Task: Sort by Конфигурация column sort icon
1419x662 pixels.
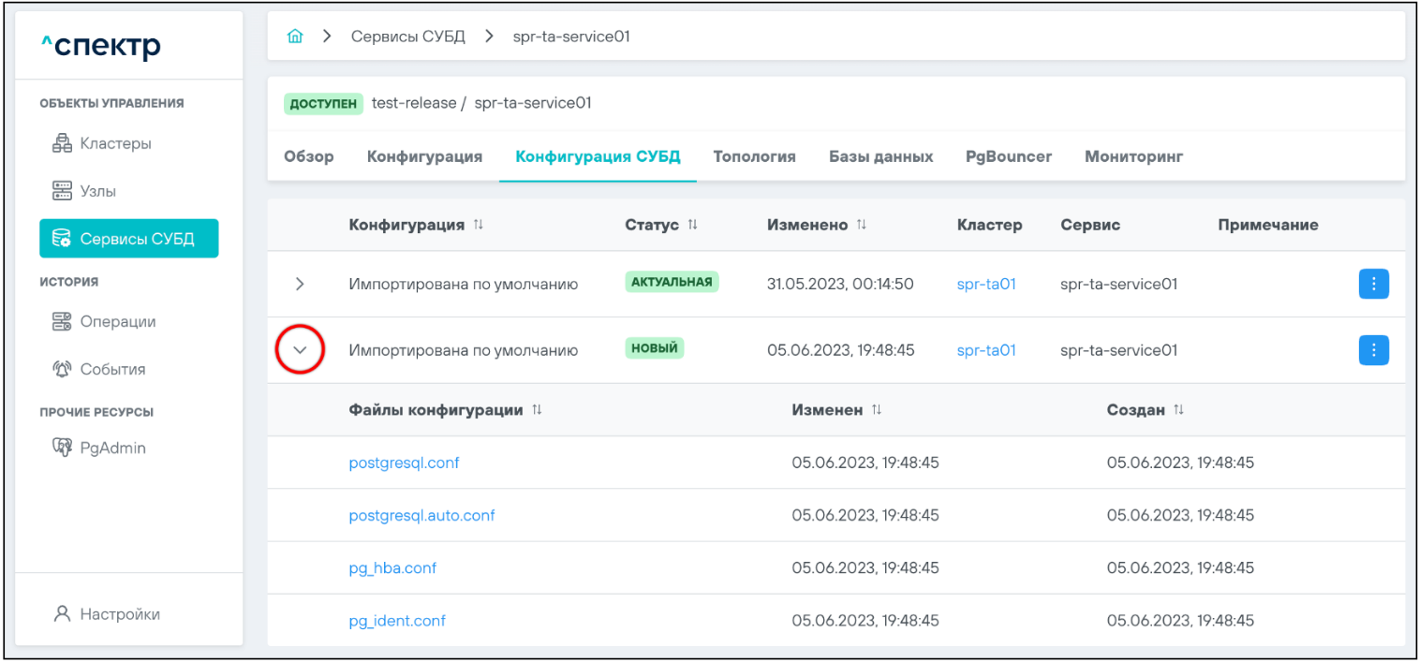Action: pyautogui.click(x=479, y=225)
